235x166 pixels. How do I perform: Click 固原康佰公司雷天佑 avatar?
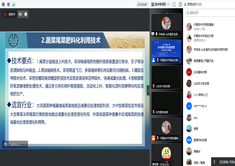click(x=189, y=61)
